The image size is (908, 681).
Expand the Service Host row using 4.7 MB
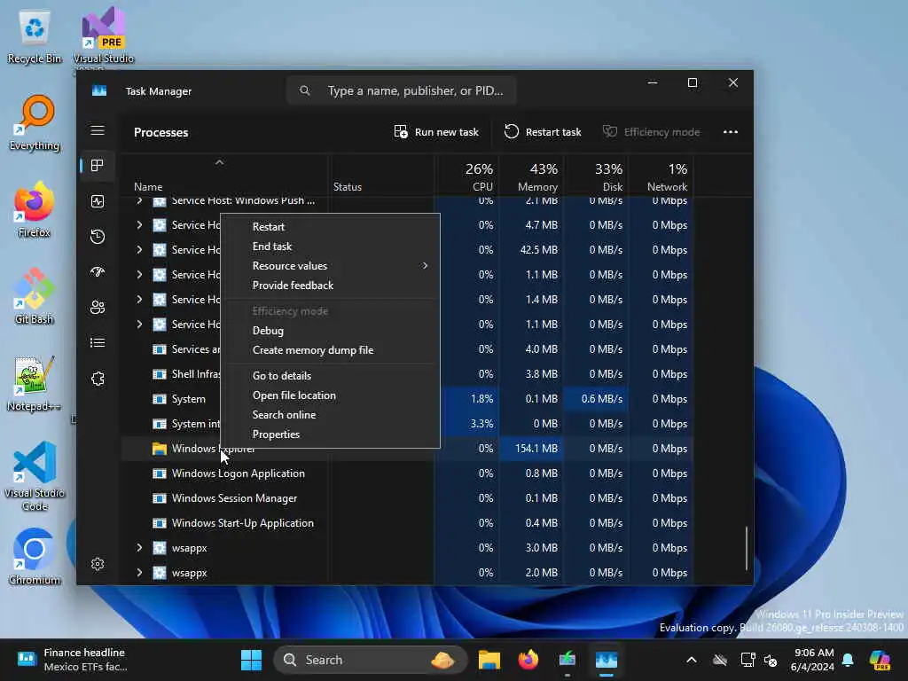click(139, 224)
